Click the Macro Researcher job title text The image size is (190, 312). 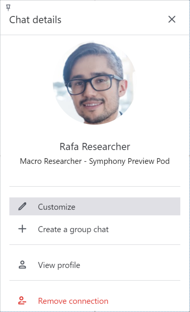pyautogui.click(x=51, y=161)
